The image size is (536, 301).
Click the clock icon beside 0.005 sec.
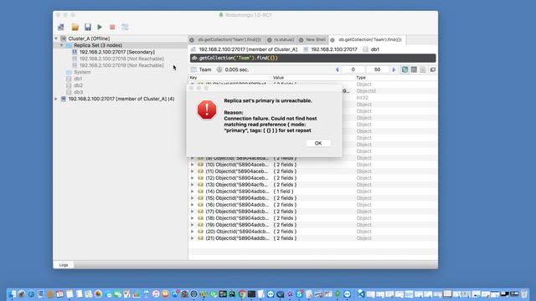point(219,69)
